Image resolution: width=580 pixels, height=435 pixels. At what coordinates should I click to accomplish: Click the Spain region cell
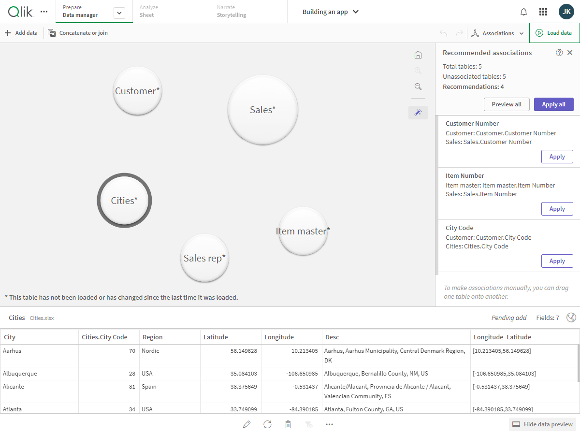(170, 391)
